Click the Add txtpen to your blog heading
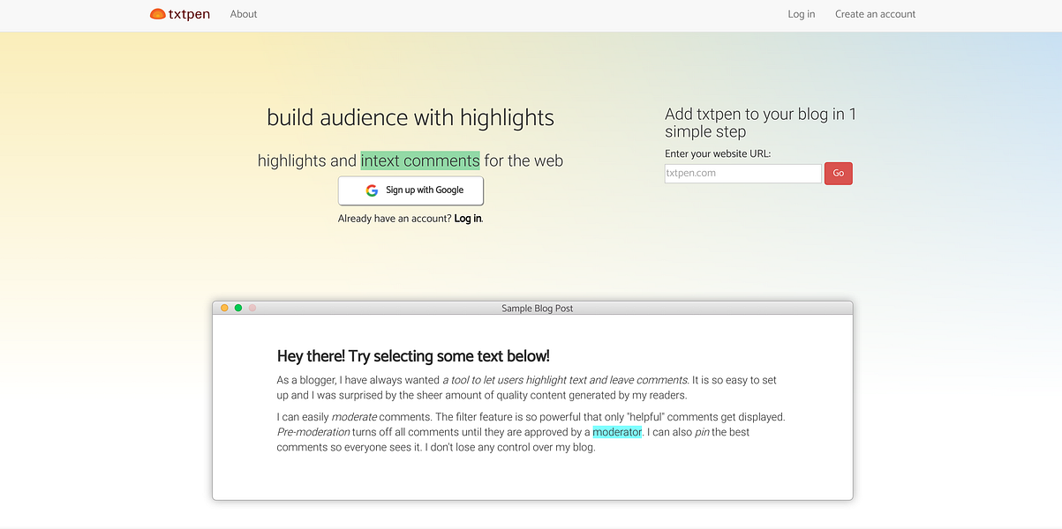Viewport: 1062px width, 529px height. click(x=760, y=123)
